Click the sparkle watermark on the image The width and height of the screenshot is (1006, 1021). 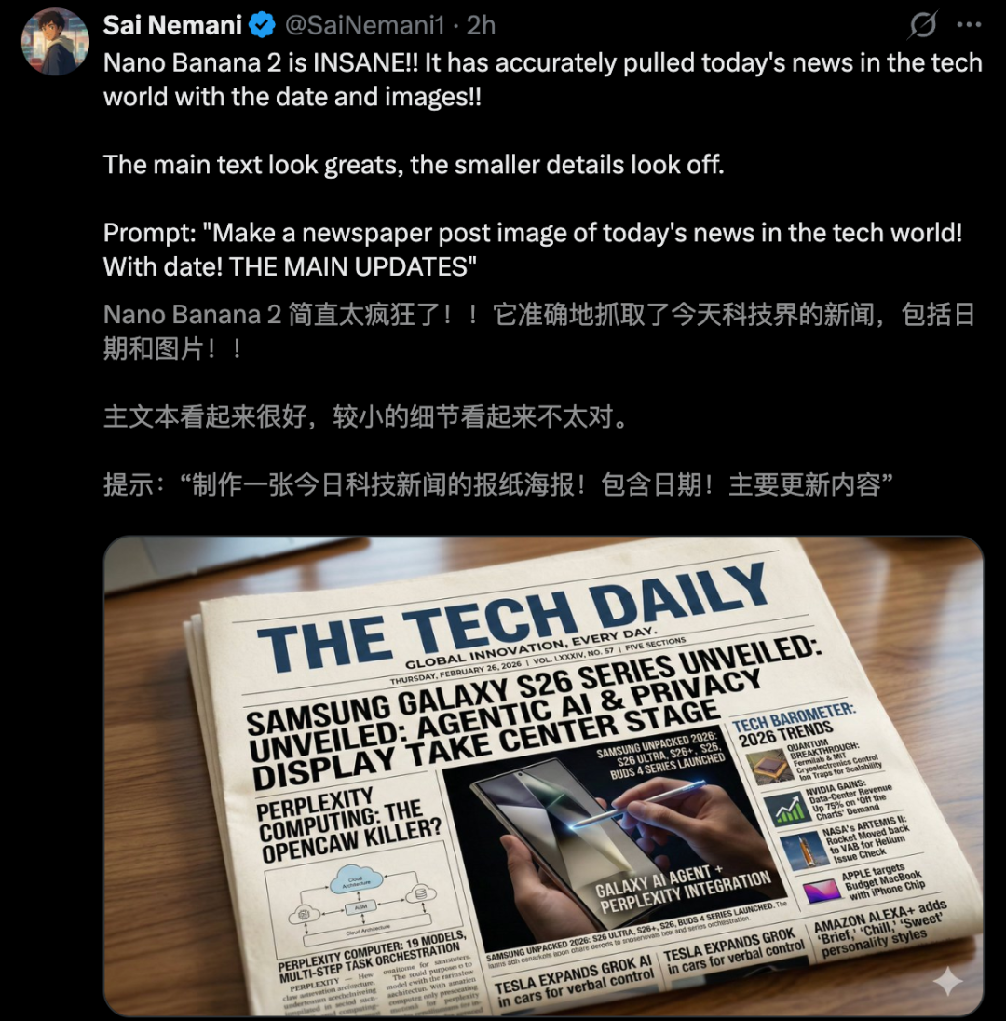(x=947, y=980)
